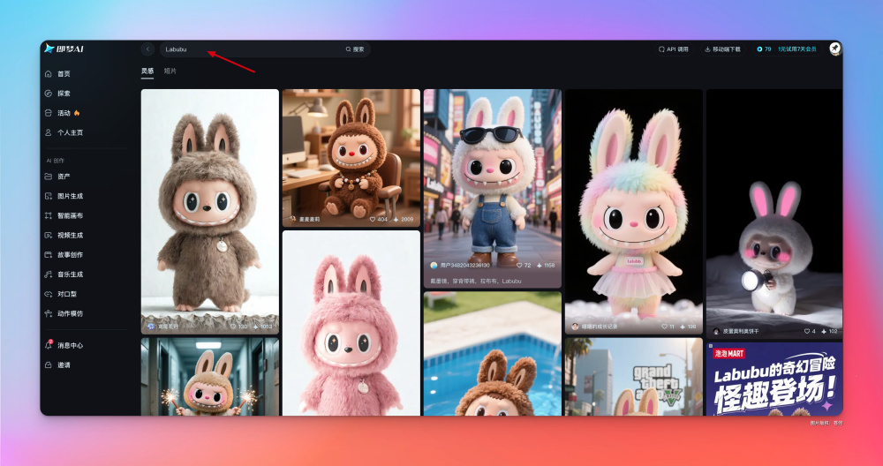This screenshot has width=883, height=466.
Task: Click the 邀请 invite icon
Action: [49, 365]
